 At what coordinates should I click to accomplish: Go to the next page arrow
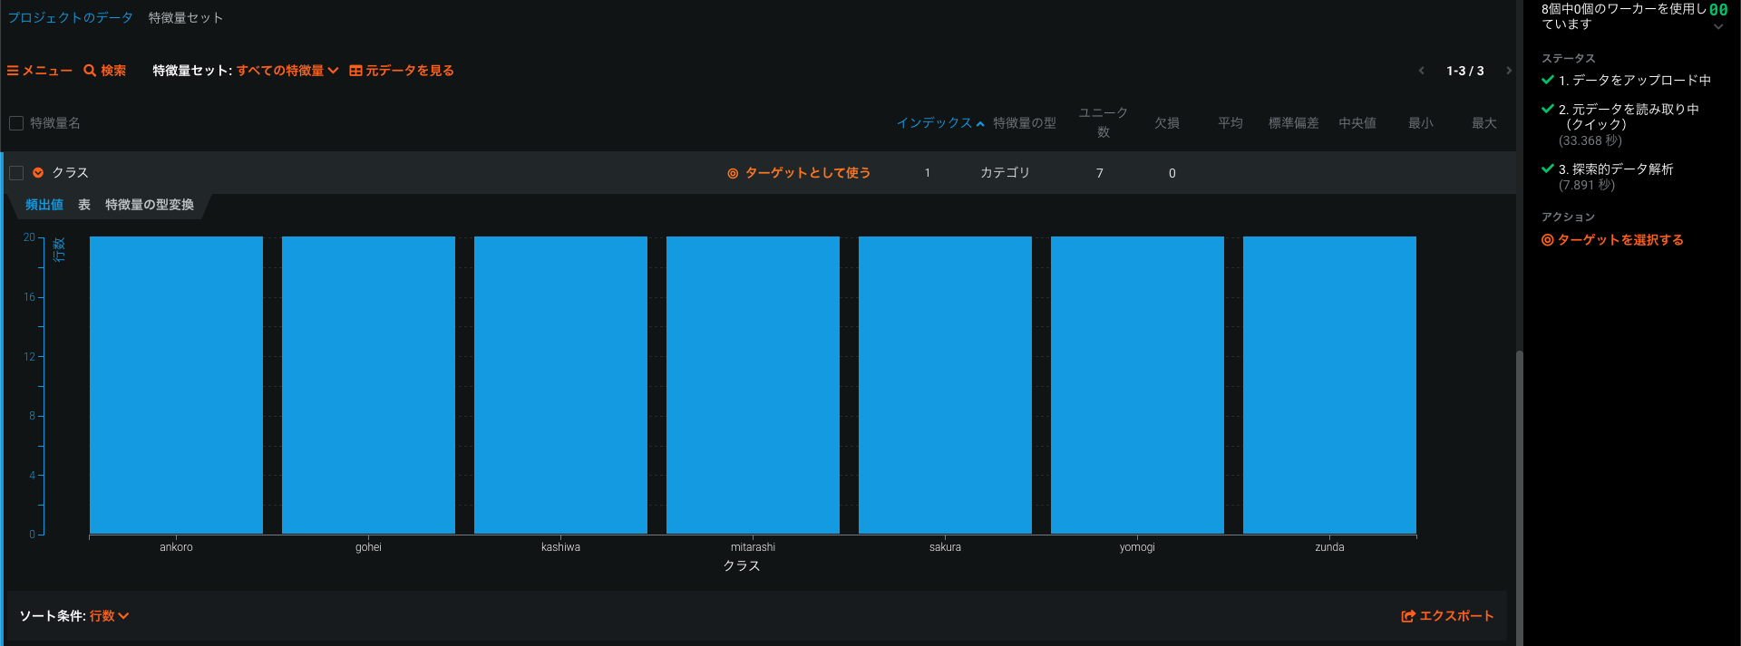[x=1509, y=71]
